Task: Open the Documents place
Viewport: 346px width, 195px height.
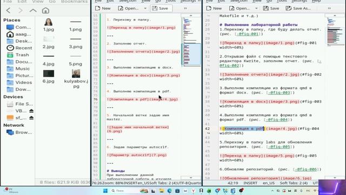Action: [19, 62]
